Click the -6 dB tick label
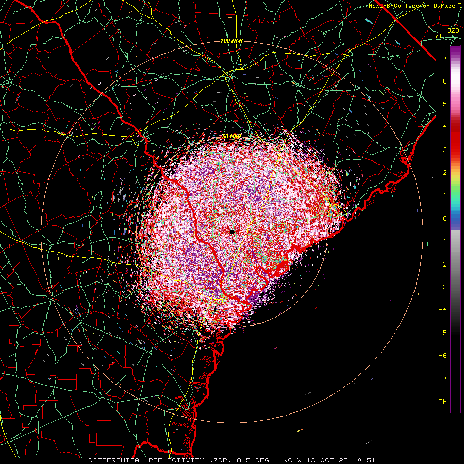 point(443,355)
